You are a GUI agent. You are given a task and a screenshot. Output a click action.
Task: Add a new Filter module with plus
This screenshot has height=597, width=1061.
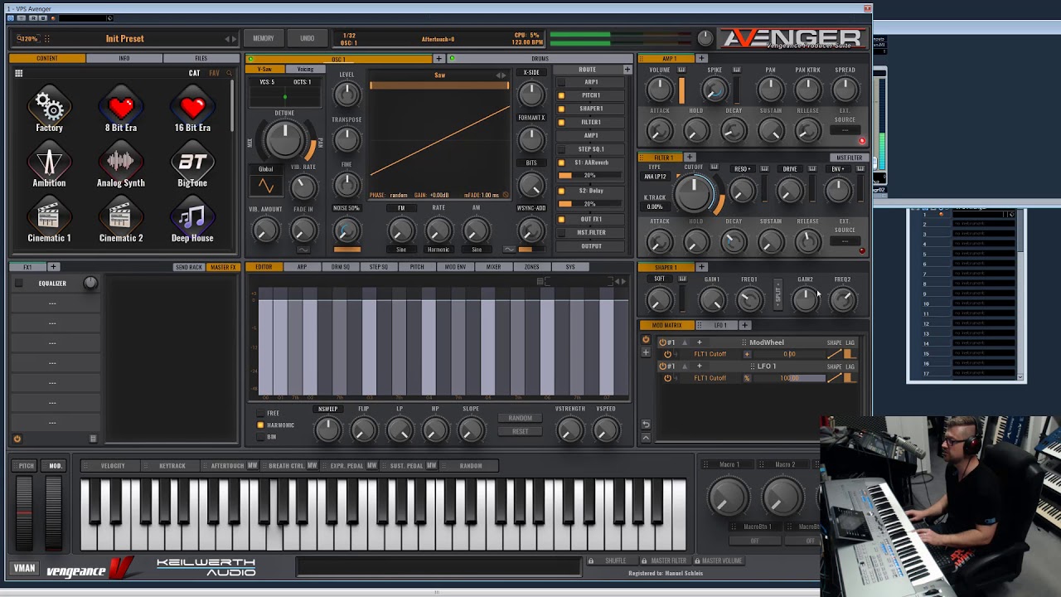coord(689,158)
